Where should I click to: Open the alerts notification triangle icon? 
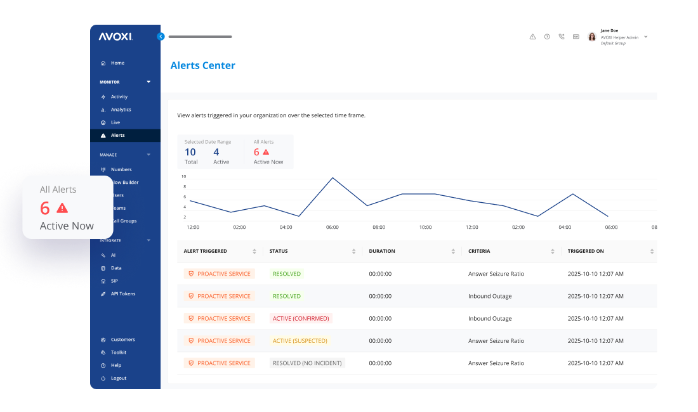[x=532, y=36]
